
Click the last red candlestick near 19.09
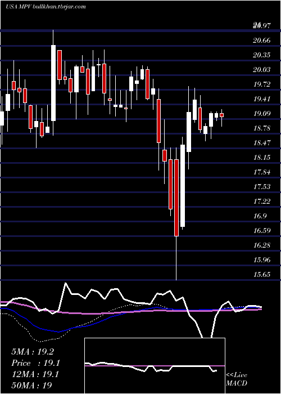(222, 115)
